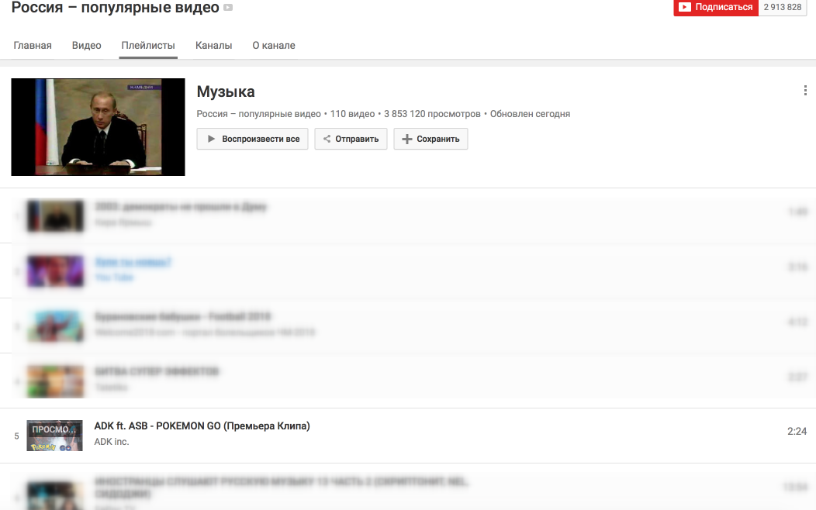Open the Россия – популярные видео owner link
This screenshot has width=816, height=510.
coord(258,114)
